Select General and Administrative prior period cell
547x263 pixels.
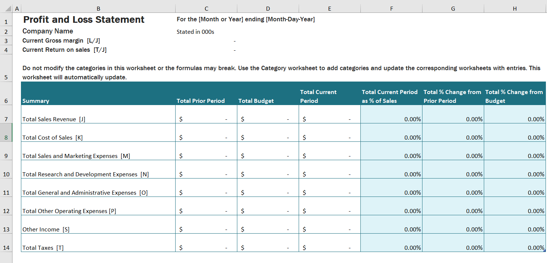[206, 188]
